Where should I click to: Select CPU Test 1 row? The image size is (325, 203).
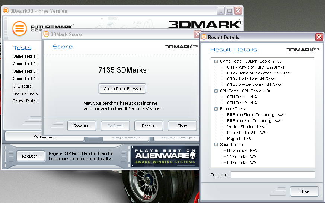click(x=242, y=97)
